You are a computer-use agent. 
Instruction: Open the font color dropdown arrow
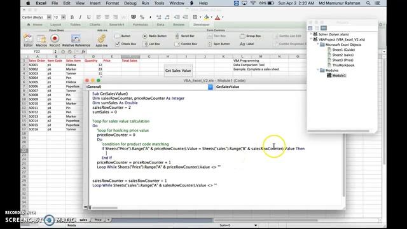click(223, 17)
